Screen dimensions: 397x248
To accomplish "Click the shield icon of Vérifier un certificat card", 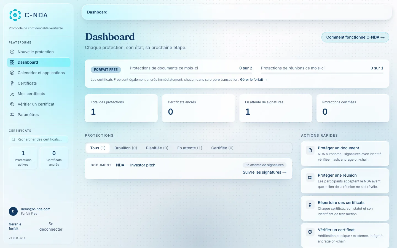I will coord(310,232).
